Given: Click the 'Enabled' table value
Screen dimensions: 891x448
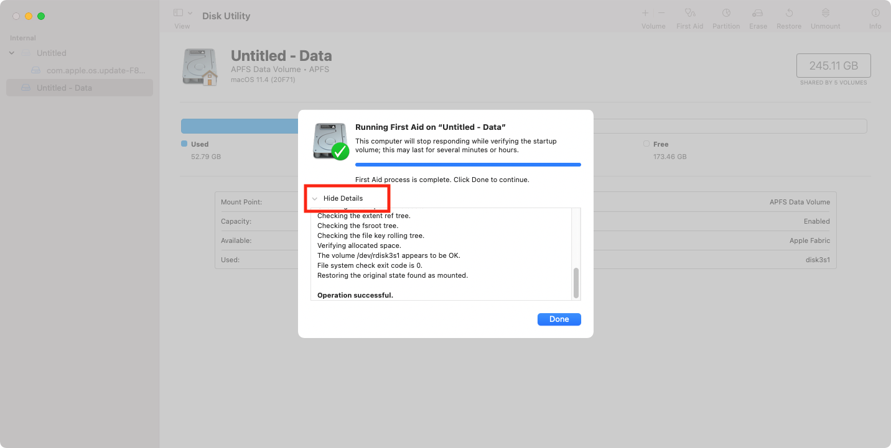Looking at the screenshot, I should [817, 221].
